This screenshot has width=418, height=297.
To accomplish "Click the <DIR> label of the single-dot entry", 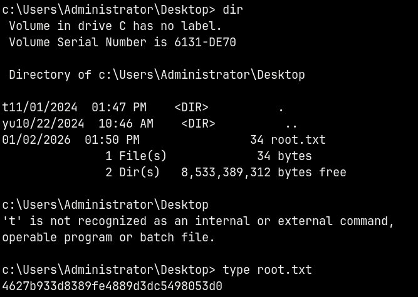I will click(x=191, y=108).
